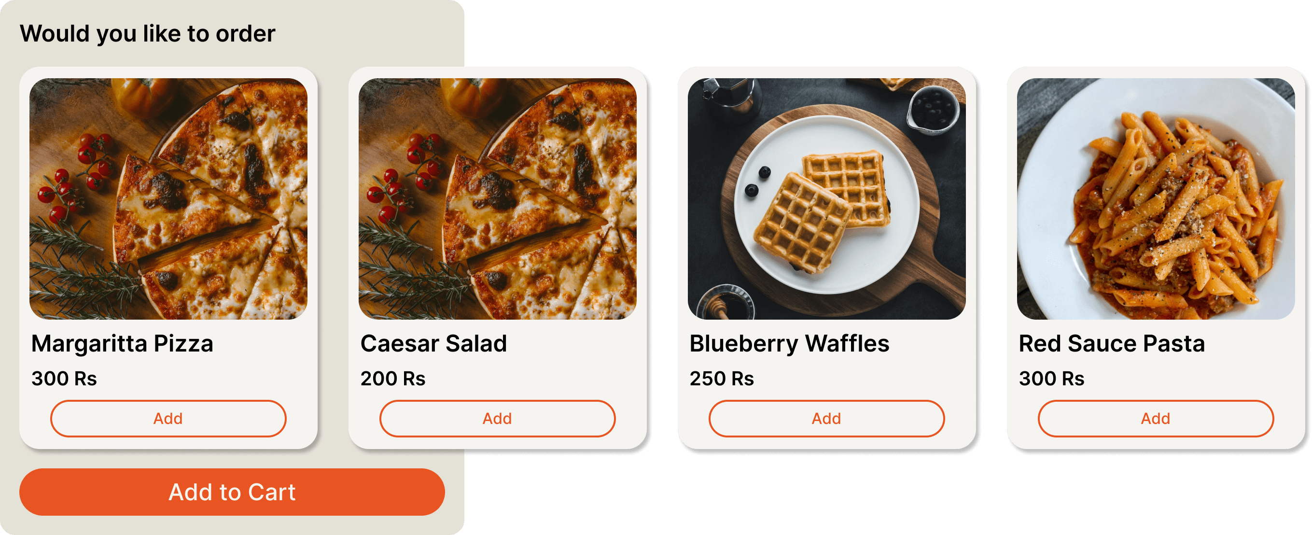Open the Caesar Salad card image
The image size is (1312, 535).
point(497,199)
